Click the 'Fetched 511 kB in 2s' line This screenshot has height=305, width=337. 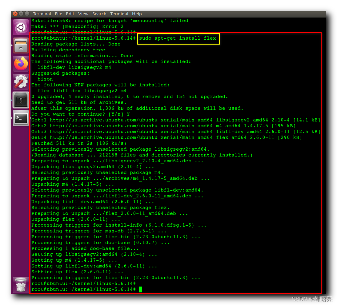click(79, 143)
